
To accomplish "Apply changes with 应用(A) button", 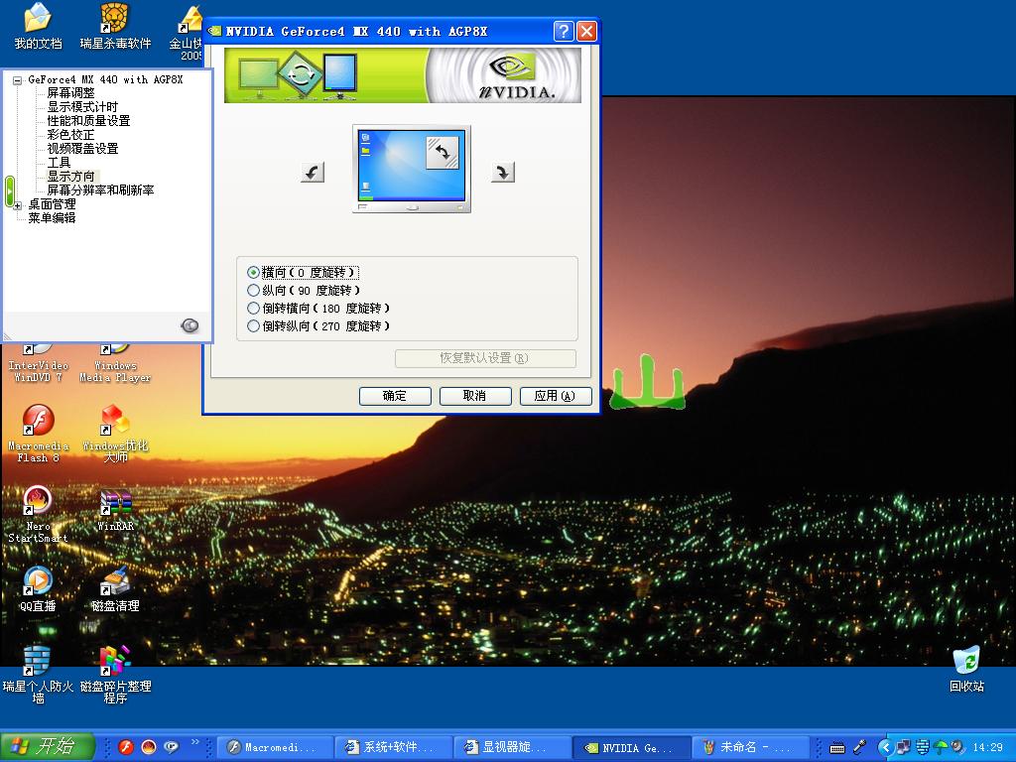I will click(556, 396).
